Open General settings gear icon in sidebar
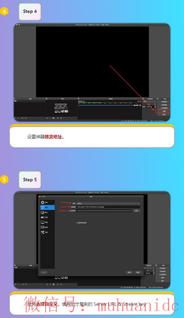Screen dimensions: 184x318 click(x=42, y=202)
